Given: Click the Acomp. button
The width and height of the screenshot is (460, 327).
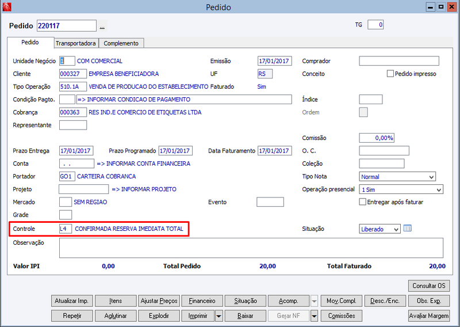Looking at the screenshot, I should [289, 301].
